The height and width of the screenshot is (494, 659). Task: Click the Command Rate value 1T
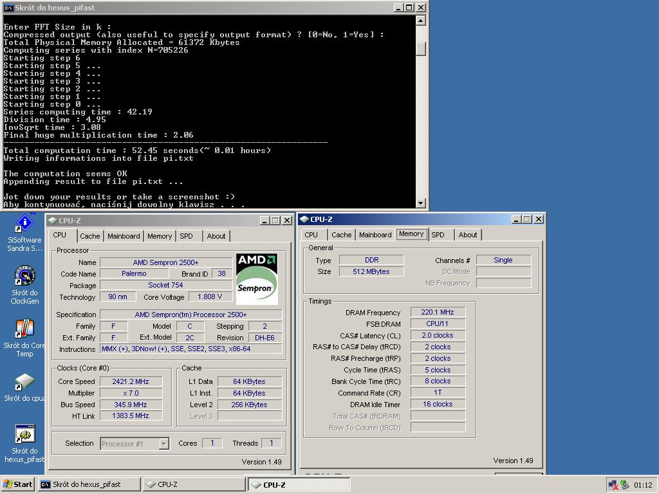pos(438,392)
